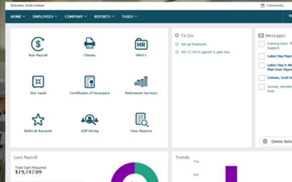292x182 pixels.
Task: Open the HR411 icon
Action: click(x=141, y=44)
